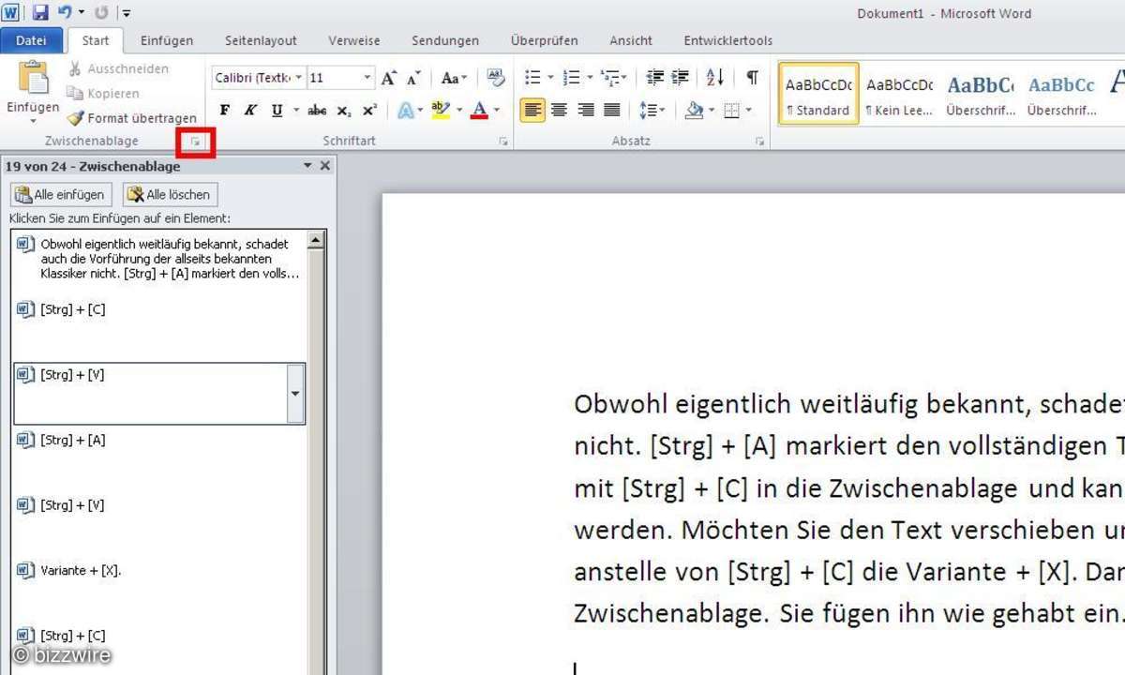Screen dimensions: 1125x675
Task: Click the text effects glowing A icon
Action: pos(406,110)
